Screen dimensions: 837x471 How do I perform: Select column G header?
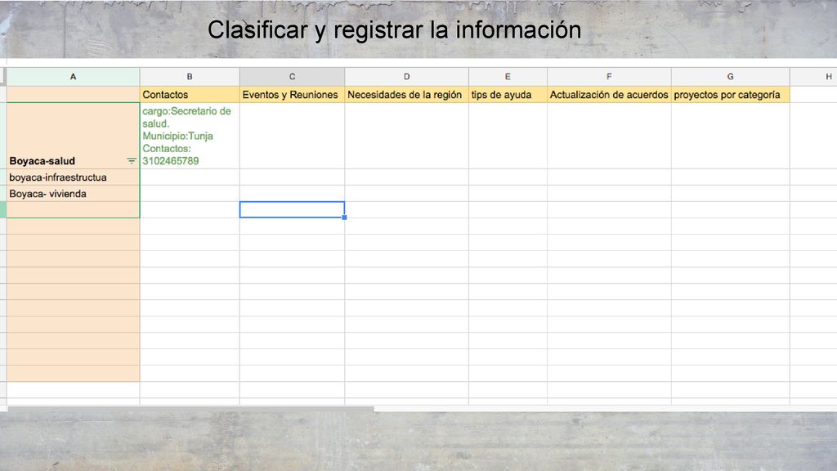[730, 76]
